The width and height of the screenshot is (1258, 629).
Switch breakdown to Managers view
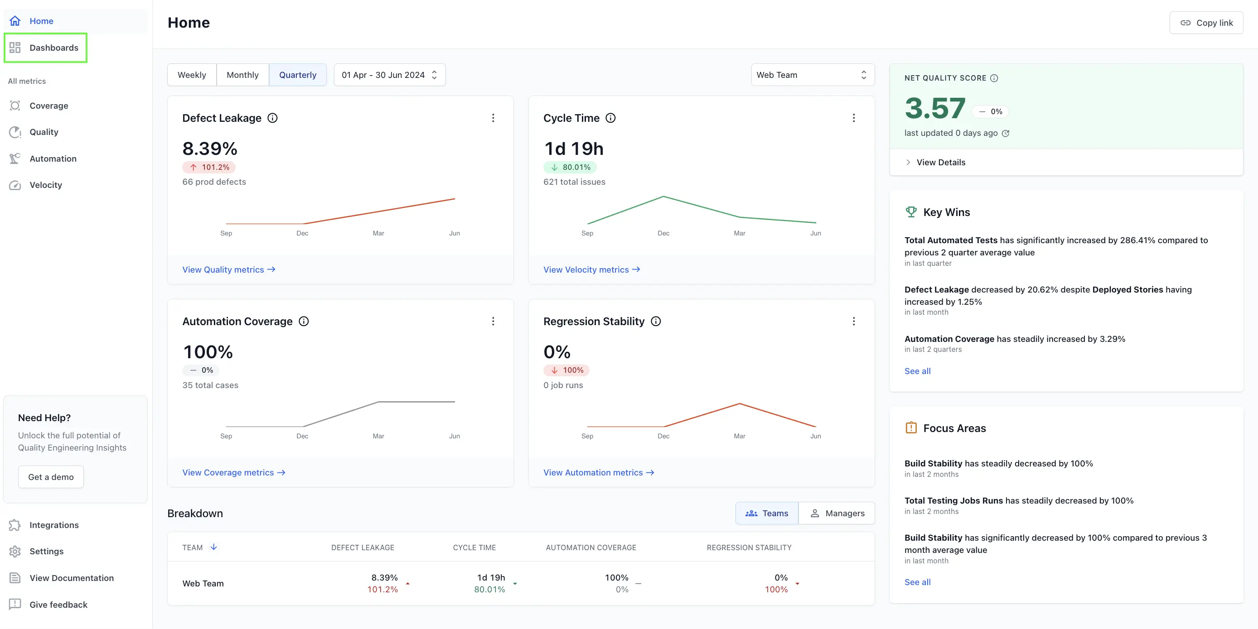[x=837, y=514]
